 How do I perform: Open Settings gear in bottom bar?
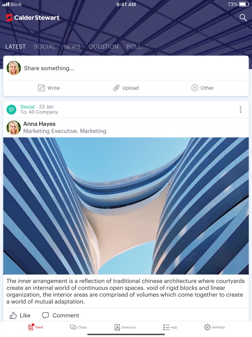pyautogui.click(x=207, y=327)
